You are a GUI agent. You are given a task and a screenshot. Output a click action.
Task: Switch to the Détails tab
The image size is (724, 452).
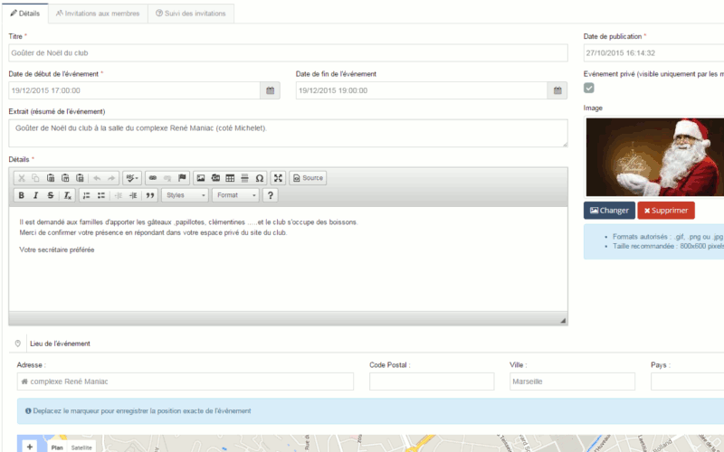25,14
